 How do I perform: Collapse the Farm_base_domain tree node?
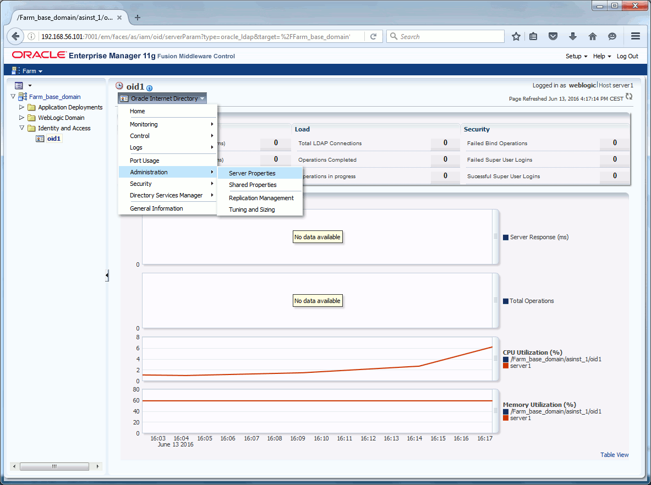point(13,96)
